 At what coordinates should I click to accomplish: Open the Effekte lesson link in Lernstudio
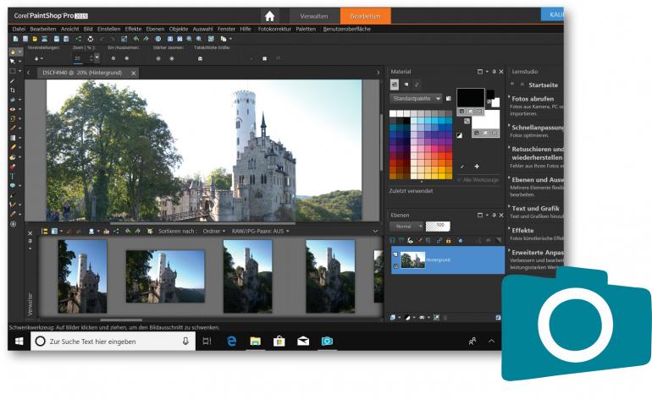(x=522, y=231)
